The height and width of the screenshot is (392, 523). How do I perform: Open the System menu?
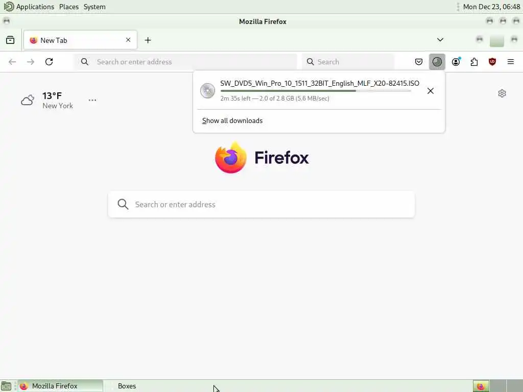94,7
